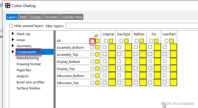Click the Color Dialog app icon

tap(8, 6)
